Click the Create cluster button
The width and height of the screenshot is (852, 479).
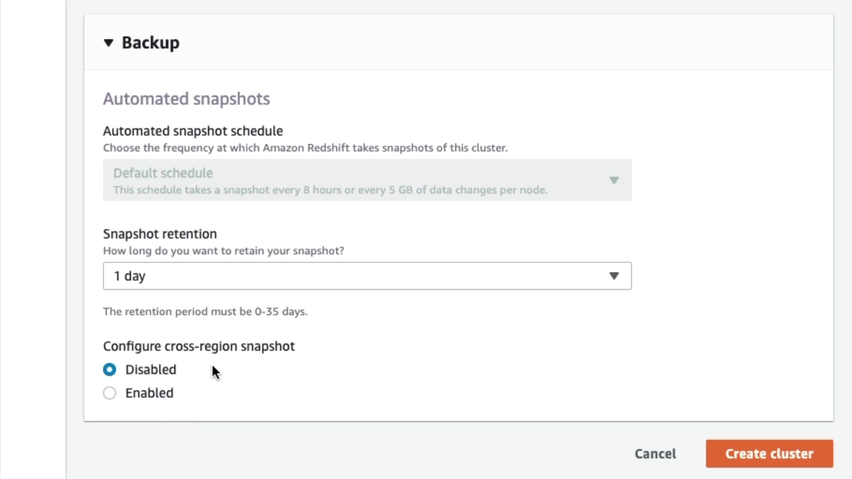point(769,453)
